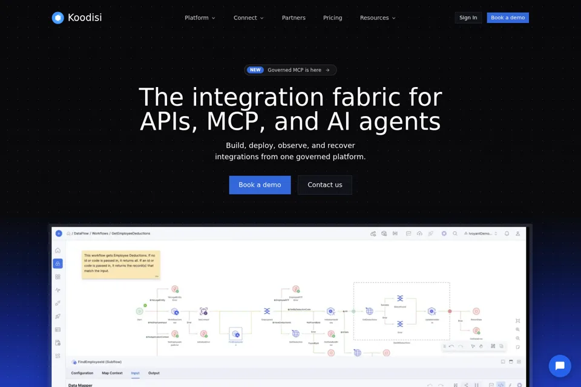Viewport: 581px width, 387px height.
Task: Open the activity pulse icon in sidebar
Action: 58,290
